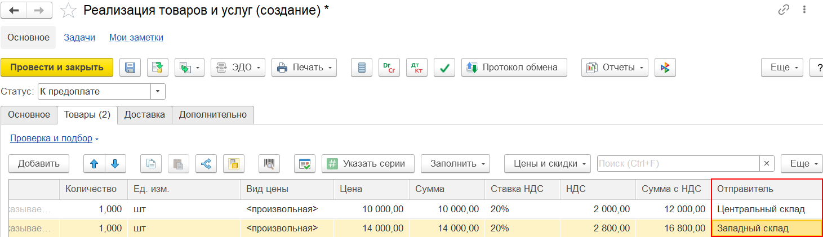Switch to the Доставка tab
This screenshot has height=237, width=823.
(x=145, y=114)
